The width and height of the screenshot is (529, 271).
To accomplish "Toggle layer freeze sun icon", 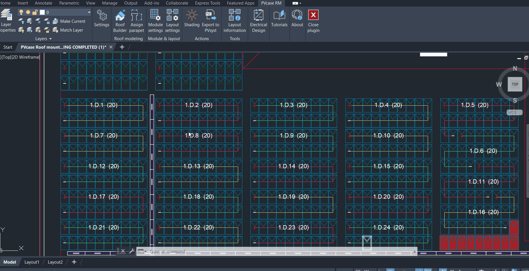I will tap(28, 12).
